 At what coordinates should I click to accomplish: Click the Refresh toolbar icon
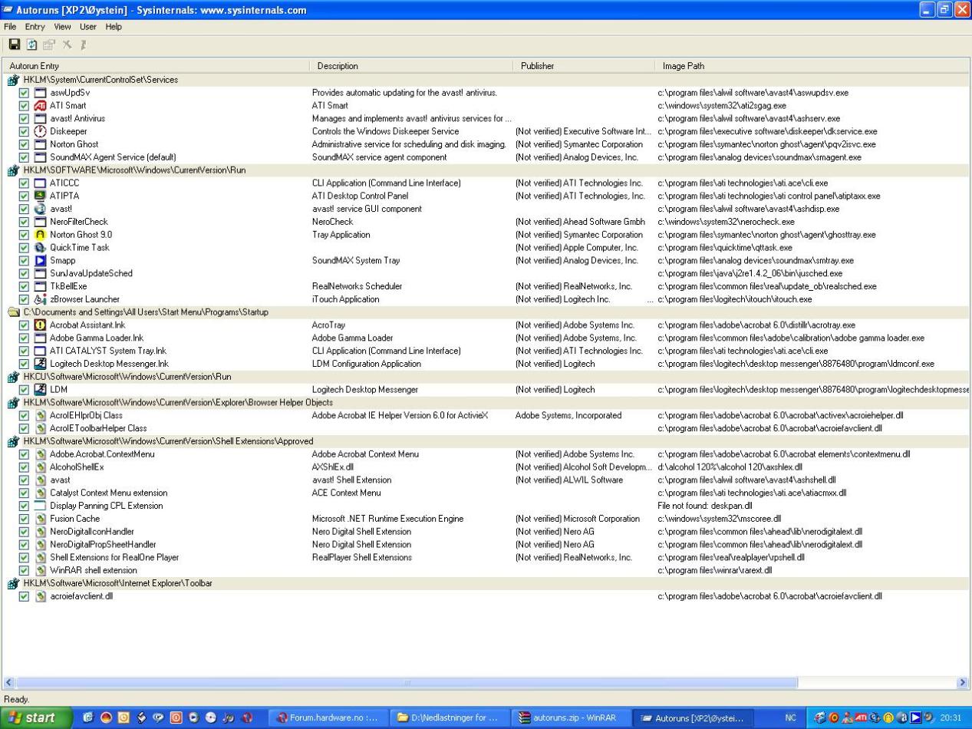point(32,45)
